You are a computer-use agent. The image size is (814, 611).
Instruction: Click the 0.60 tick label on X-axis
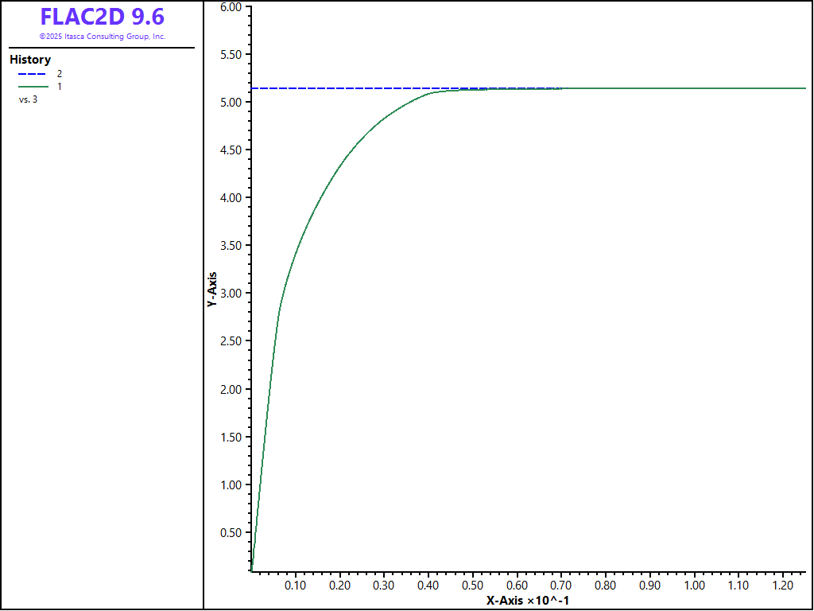pyautogui.click(x=517, y=585)
